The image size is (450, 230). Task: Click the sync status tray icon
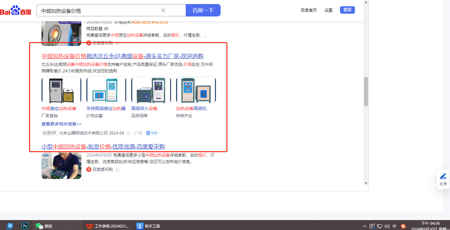point(372,226)
